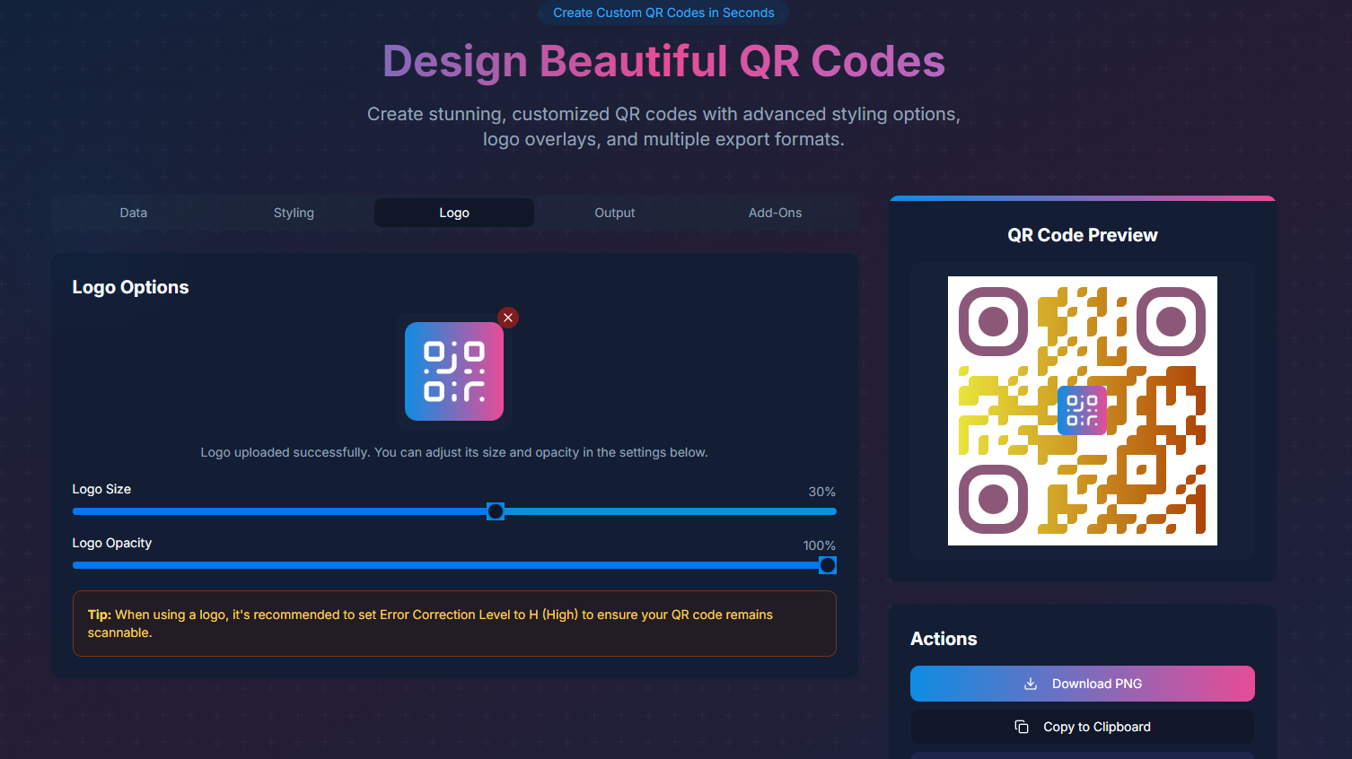Click the download icon in Download PNG

click(1031, 684)
